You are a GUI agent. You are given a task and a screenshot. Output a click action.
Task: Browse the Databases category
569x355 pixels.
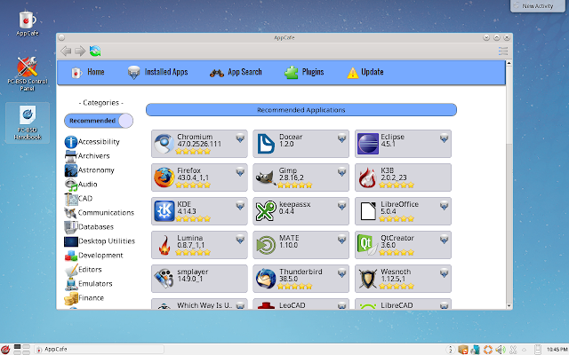(89, 227)
